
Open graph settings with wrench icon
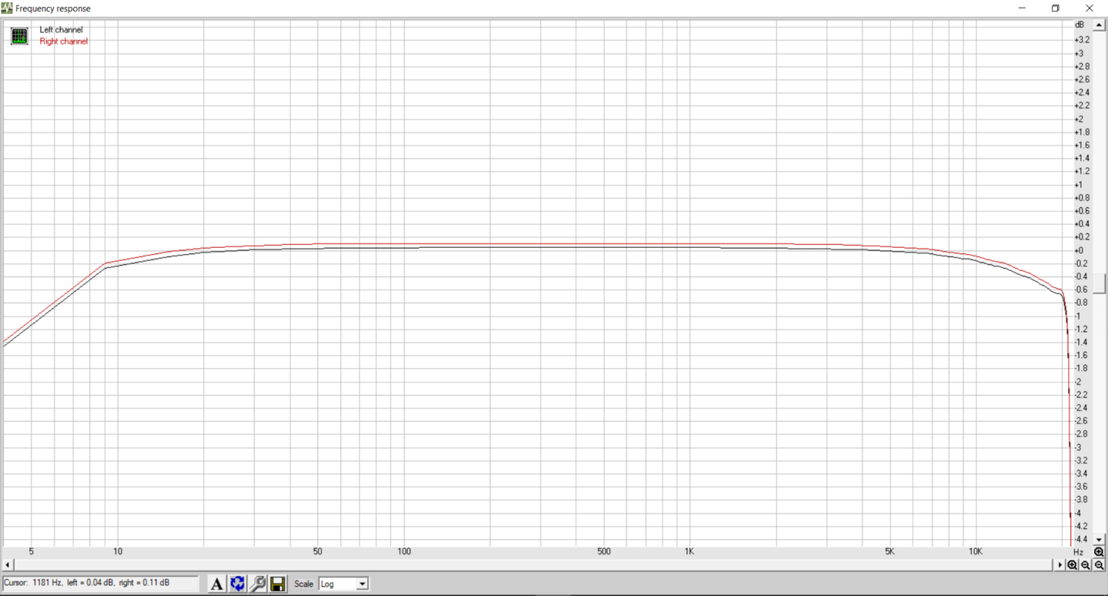click(x=258, y=584)
